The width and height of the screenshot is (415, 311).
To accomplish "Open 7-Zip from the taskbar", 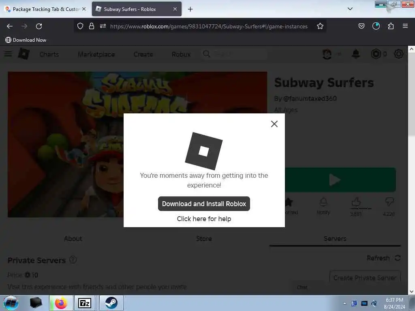I will (x=84, y=303).
